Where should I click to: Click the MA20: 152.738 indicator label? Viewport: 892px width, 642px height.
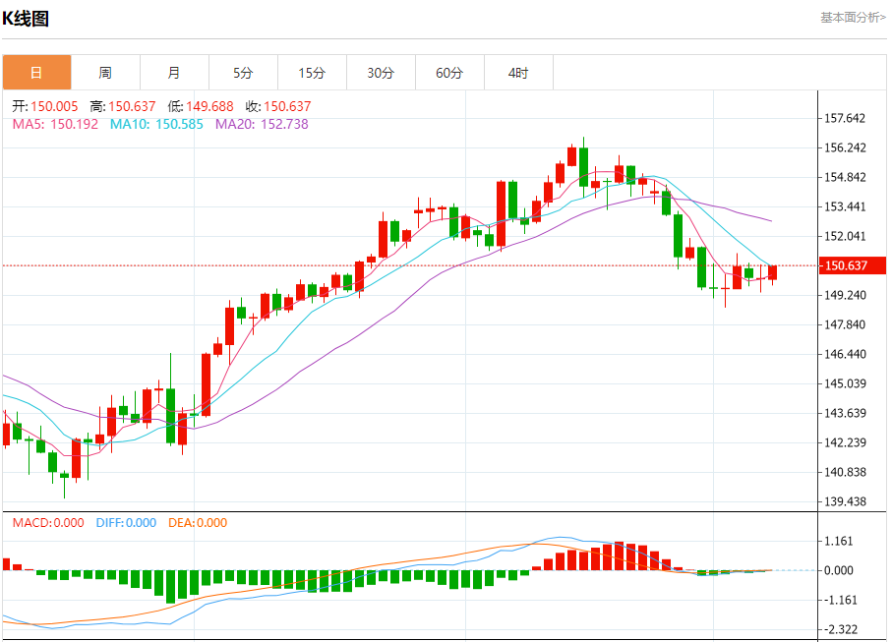(x=262, y=124)
